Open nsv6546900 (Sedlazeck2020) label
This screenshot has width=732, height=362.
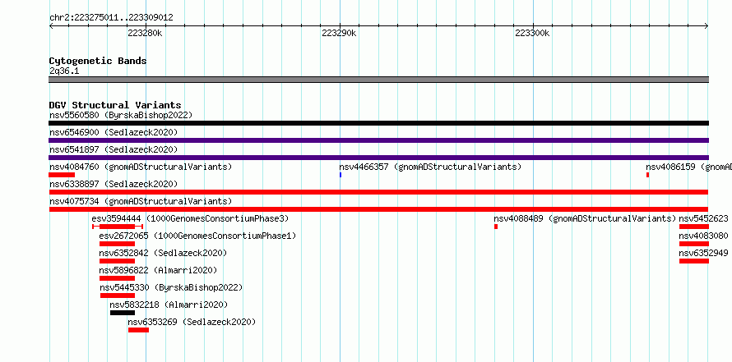[x=114, y=132]
